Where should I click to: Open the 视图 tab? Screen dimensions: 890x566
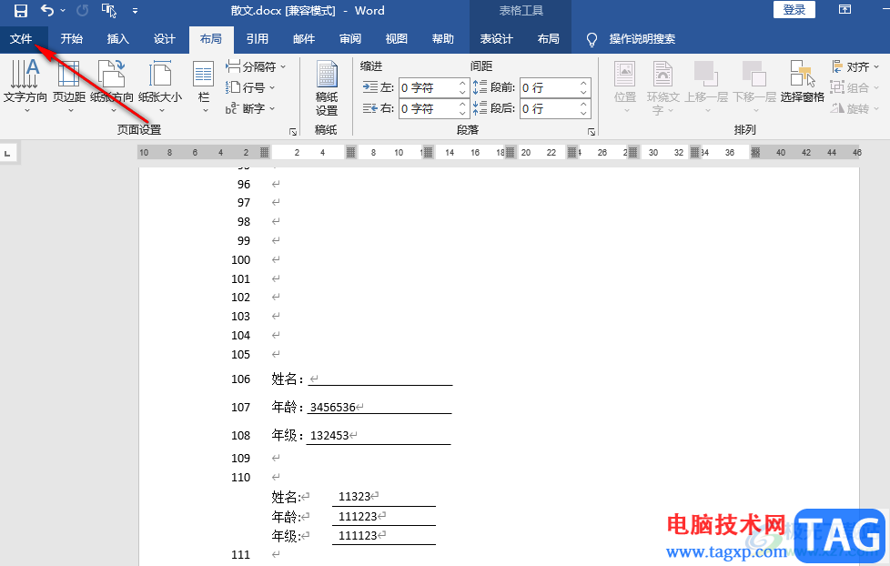click(x=396, y=38)
